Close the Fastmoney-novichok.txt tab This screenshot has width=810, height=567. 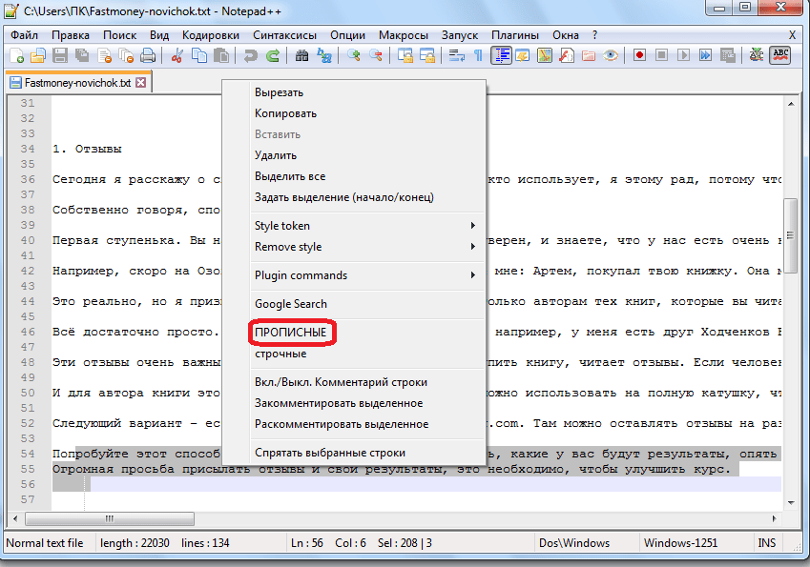(x=141, y=83)
